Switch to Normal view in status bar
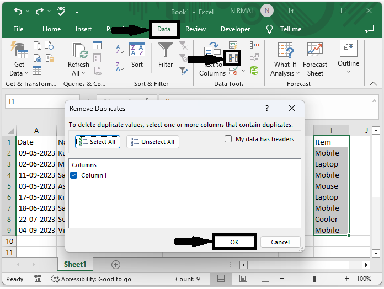Screen dimensions: 384x289 coord(221,278)
